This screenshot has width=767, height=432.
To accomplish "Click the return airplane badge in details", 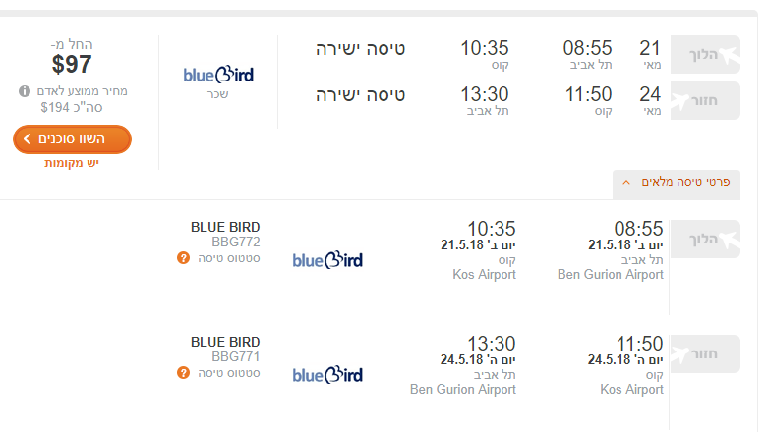I will (x=705, y=353).
